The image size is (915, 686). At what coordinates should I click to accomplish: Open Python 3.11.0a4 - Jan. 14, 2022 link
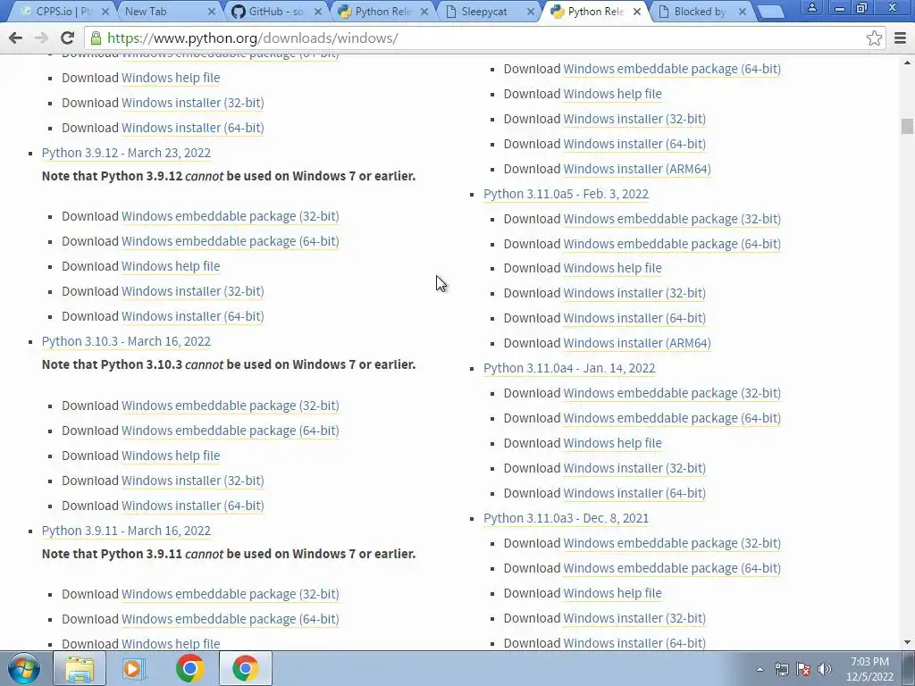[x=569, y=368]
